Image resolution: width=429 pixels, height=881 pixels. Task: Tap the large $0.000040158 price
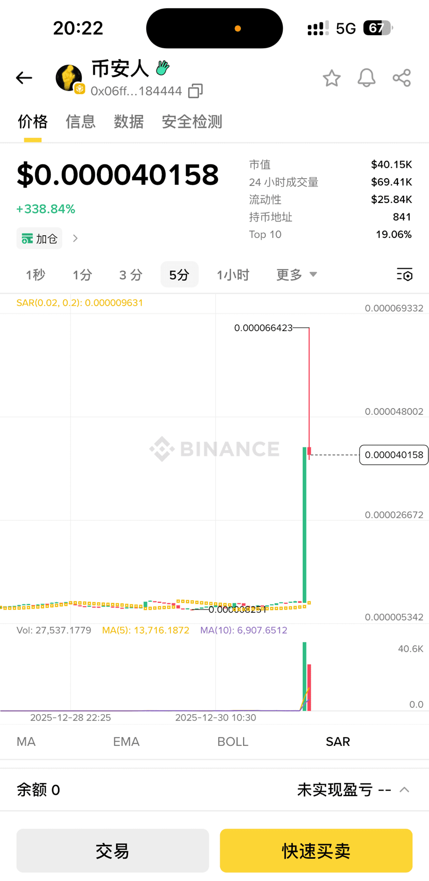tap(118, 175)
